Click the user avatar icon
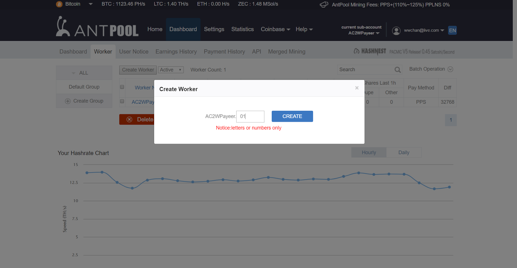Screen dimensions: 517x268 coord(396,31)
